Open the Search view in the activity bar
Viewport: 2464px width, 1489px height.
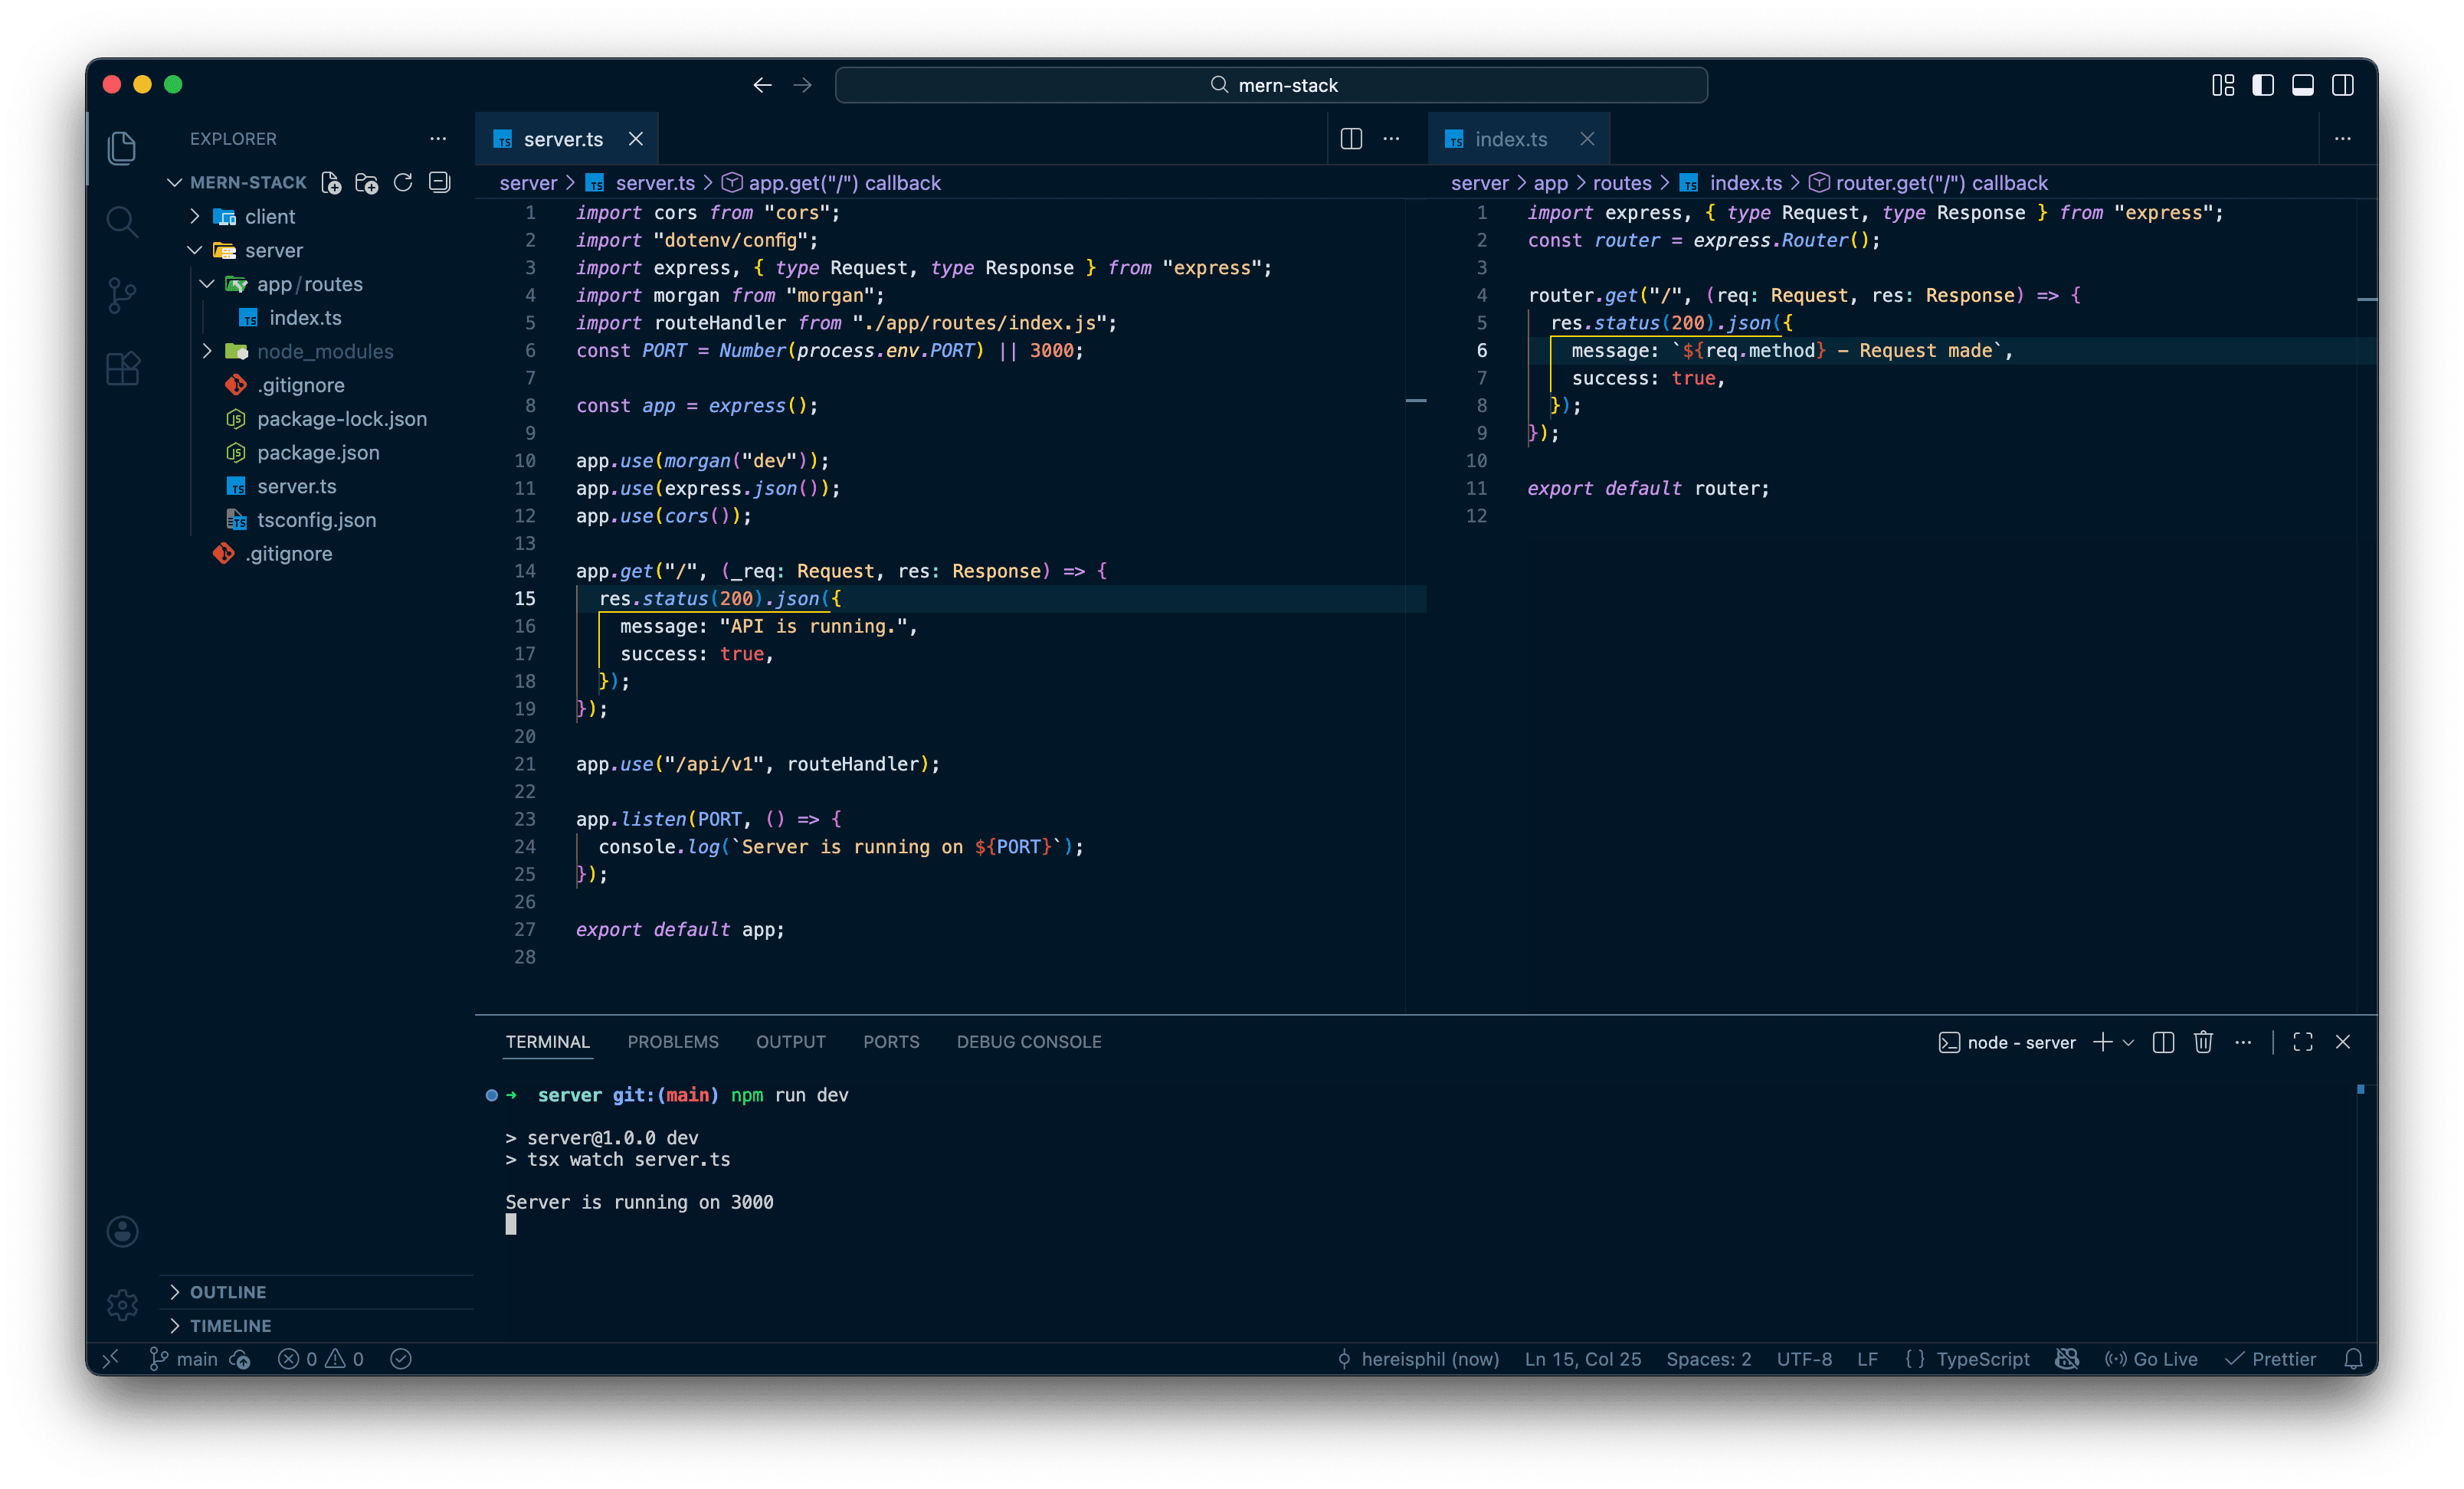[122, 222]
